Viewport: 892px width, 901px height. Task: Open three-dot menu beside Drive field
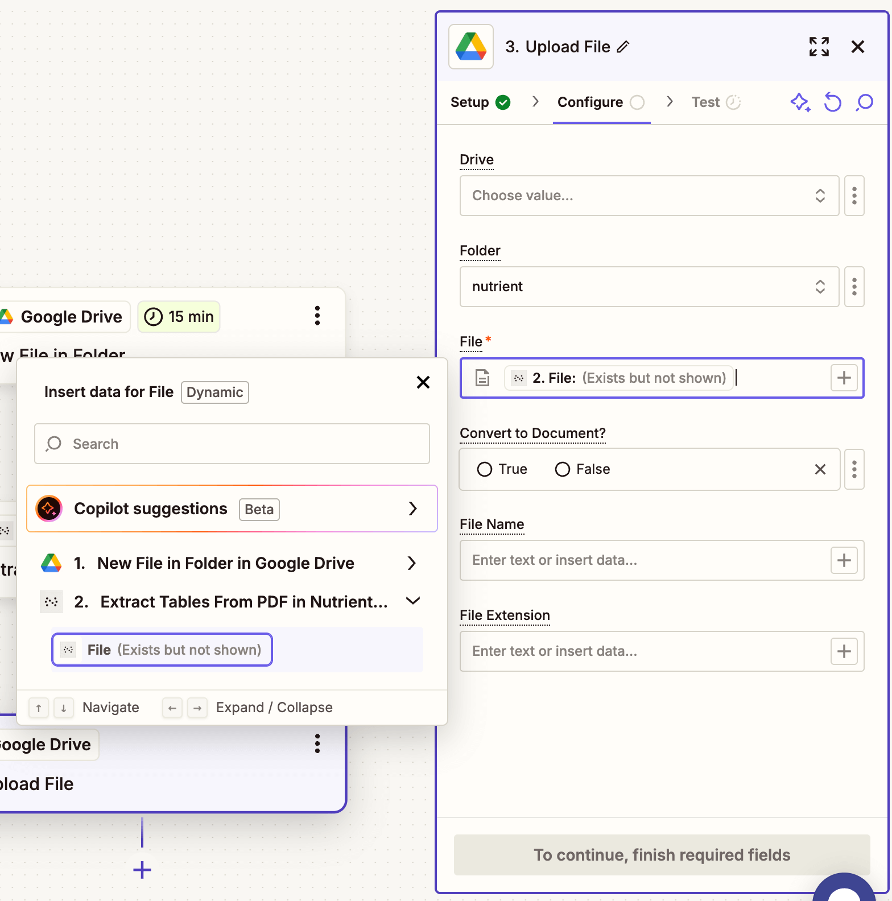point(854,196)
